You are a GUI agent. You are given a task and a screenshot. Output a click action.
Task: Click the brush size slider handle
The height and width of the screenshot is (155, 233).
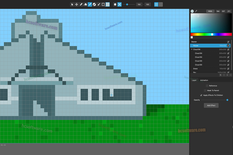(x=127, y=5)
